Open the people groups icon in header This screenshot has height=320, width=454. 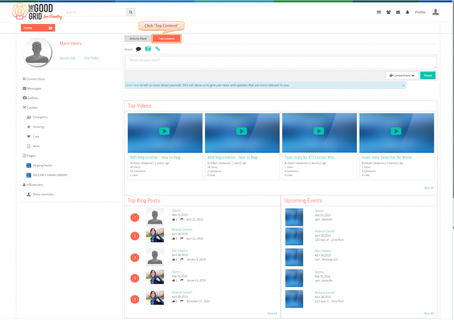(389, 12)
